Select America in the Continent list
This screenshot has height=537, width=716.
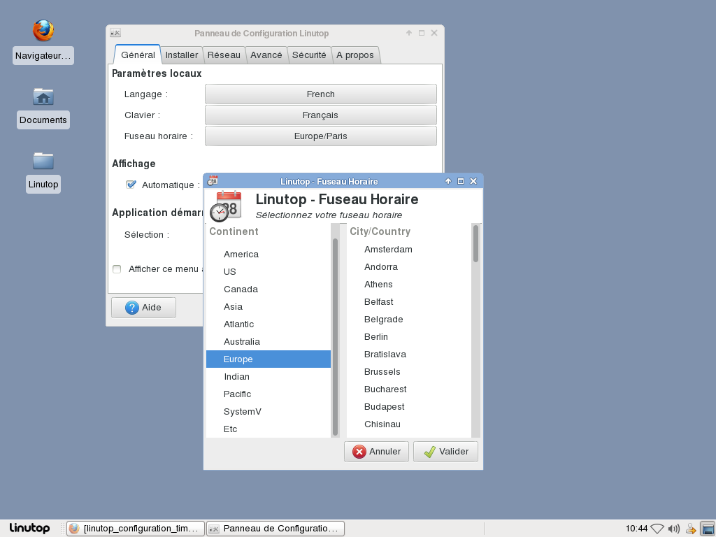[x=268, y=255]
